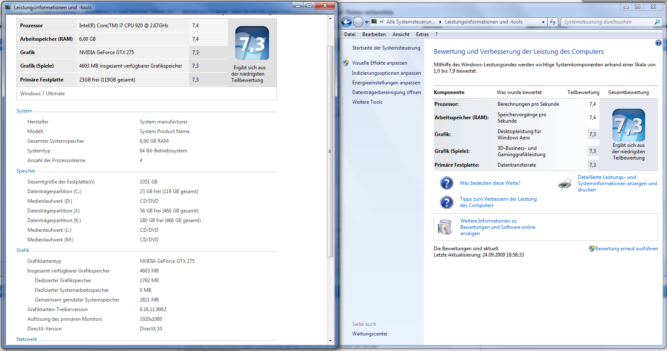Click the 7,3 score badge in left window

coord(252,43)
